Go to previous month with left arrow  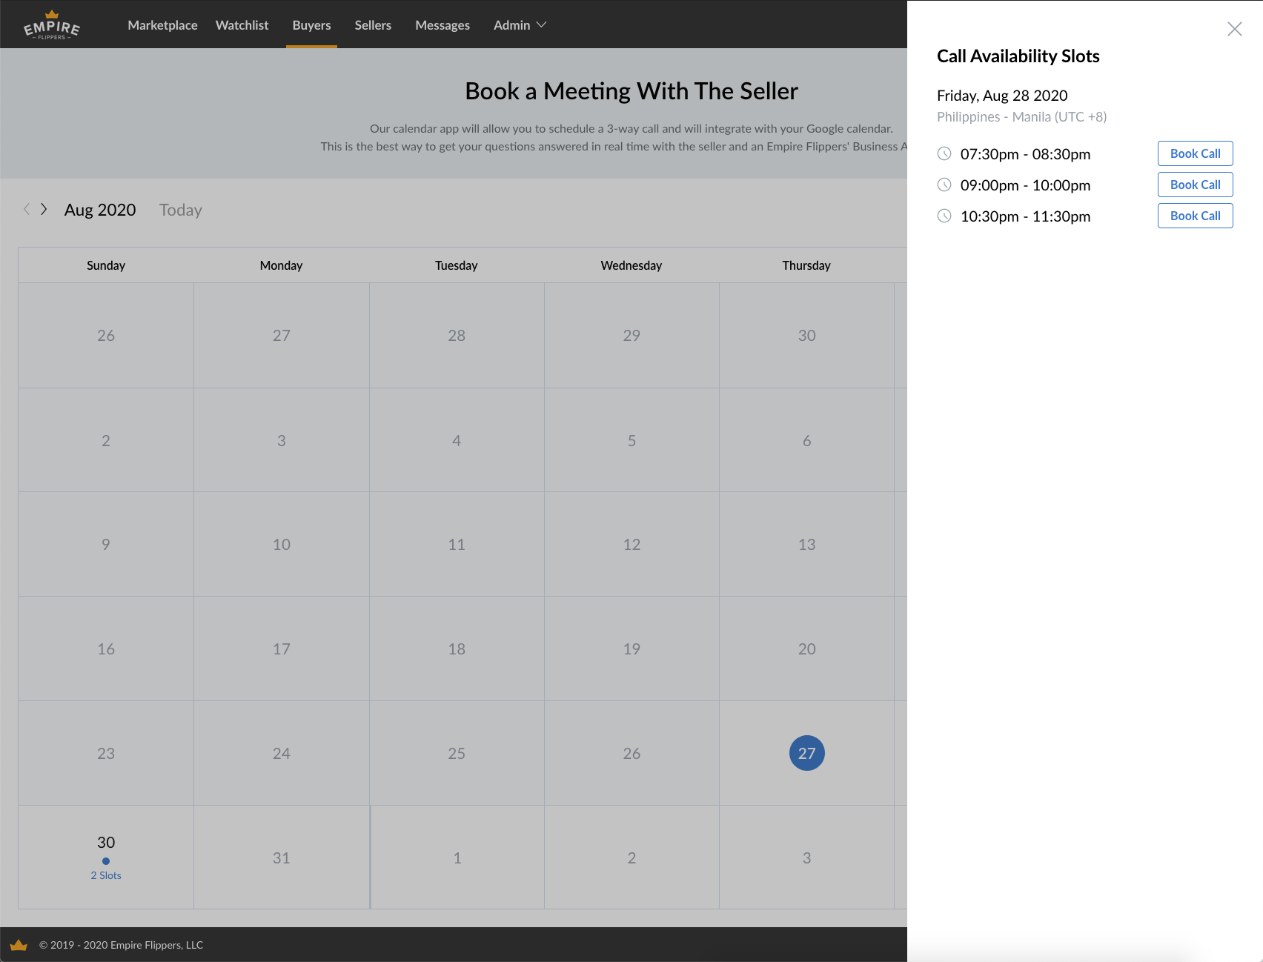(27, 209)
